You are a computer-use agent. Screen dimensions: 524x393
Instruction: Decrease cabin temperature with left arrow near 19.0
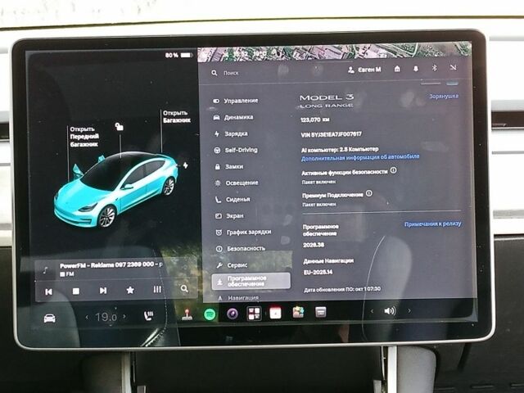88,317
